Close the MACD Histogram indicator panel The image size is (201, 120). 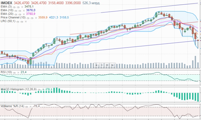43,89
